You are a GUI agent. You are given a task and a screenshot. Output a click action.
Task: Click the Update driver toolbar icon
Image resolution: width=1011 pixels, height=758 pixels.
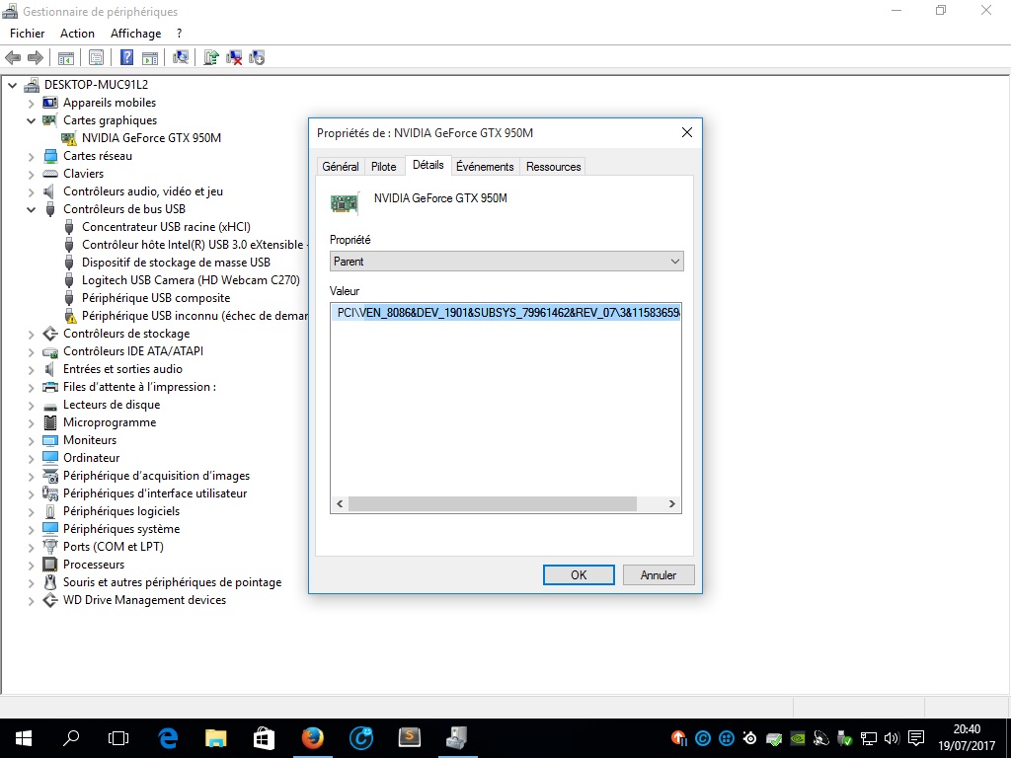click(211, 58)
